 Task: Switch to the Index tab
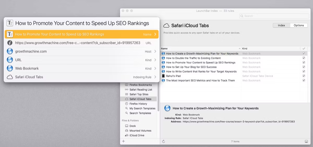(x=281, y=25)
